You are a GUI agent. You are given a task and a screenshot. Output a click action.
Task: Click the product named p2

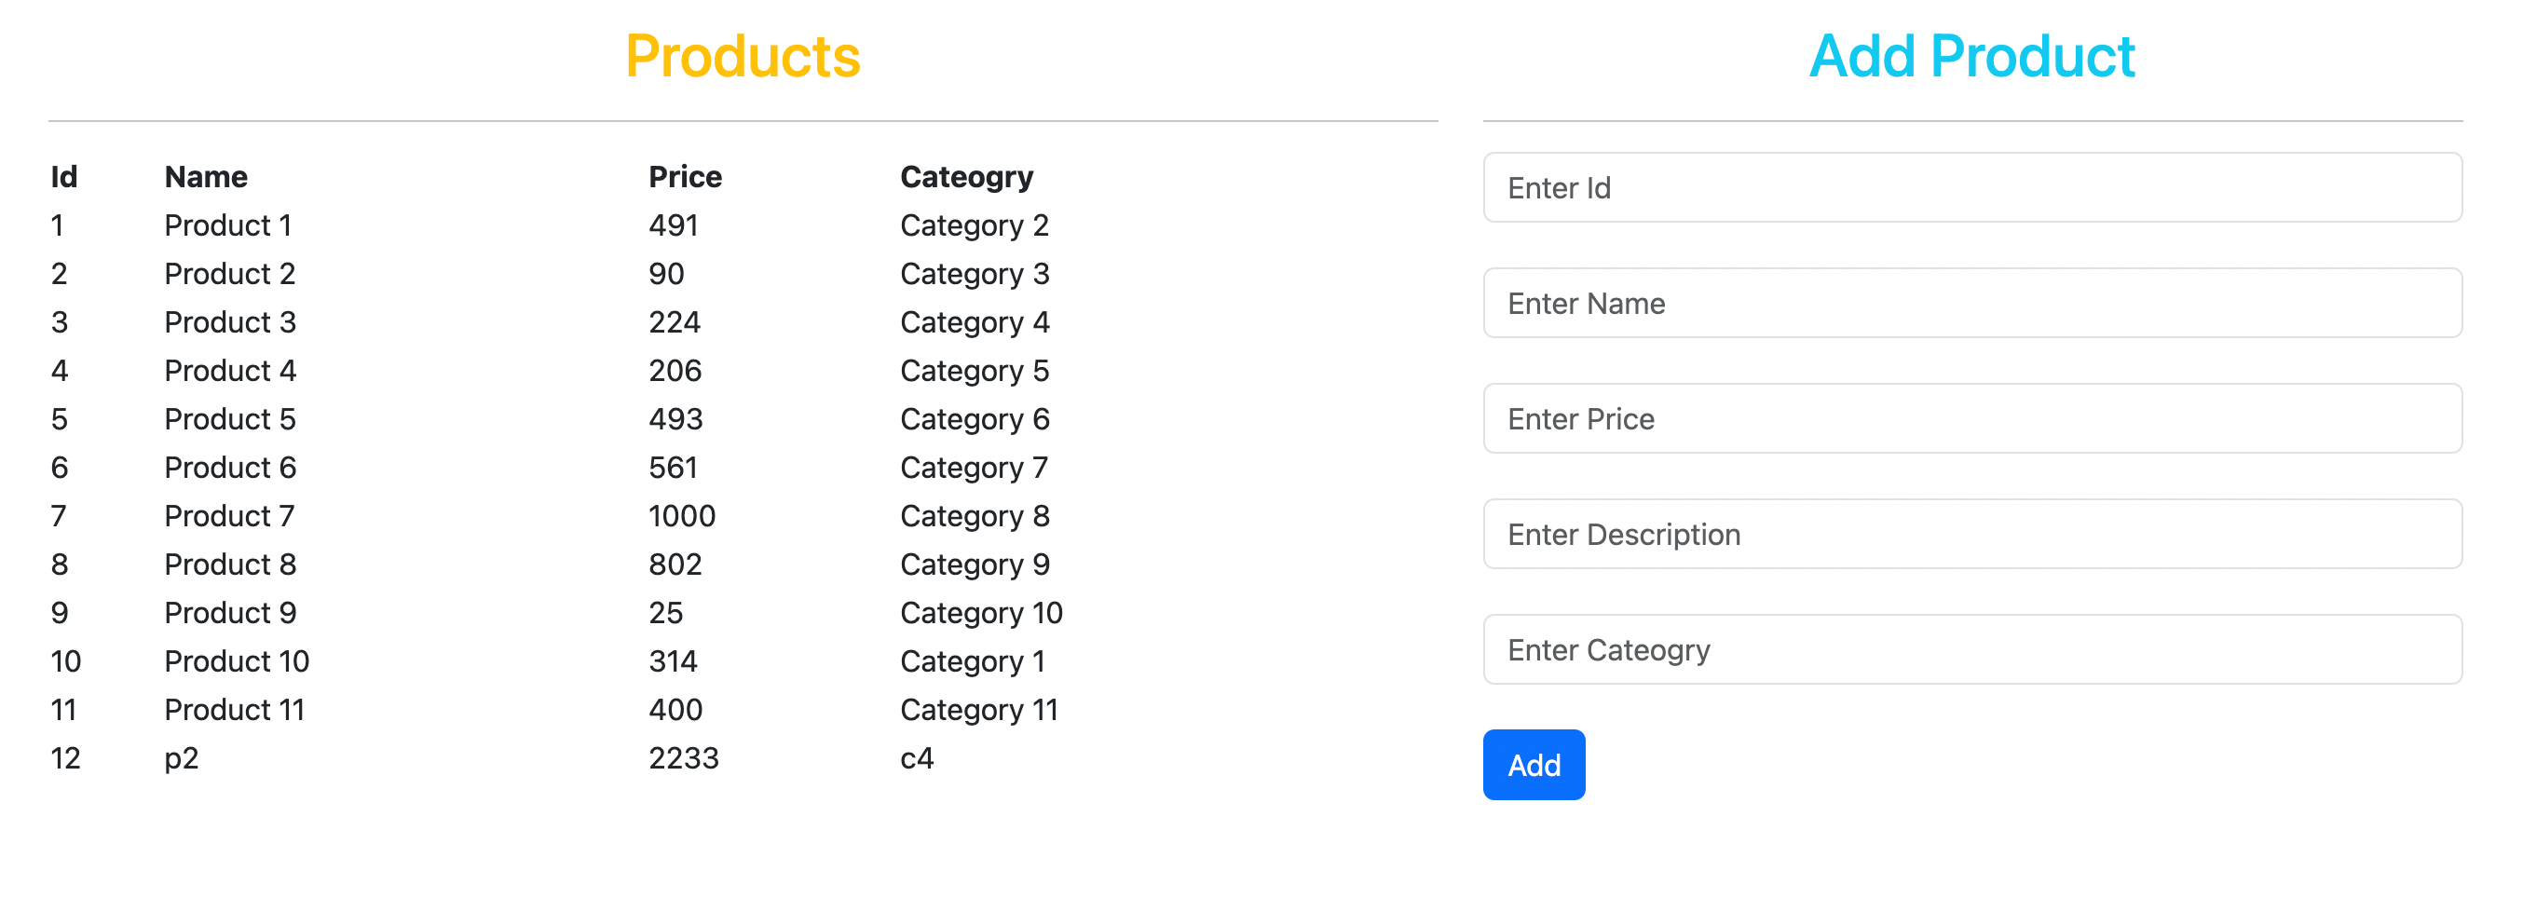(x=183, y=757)
